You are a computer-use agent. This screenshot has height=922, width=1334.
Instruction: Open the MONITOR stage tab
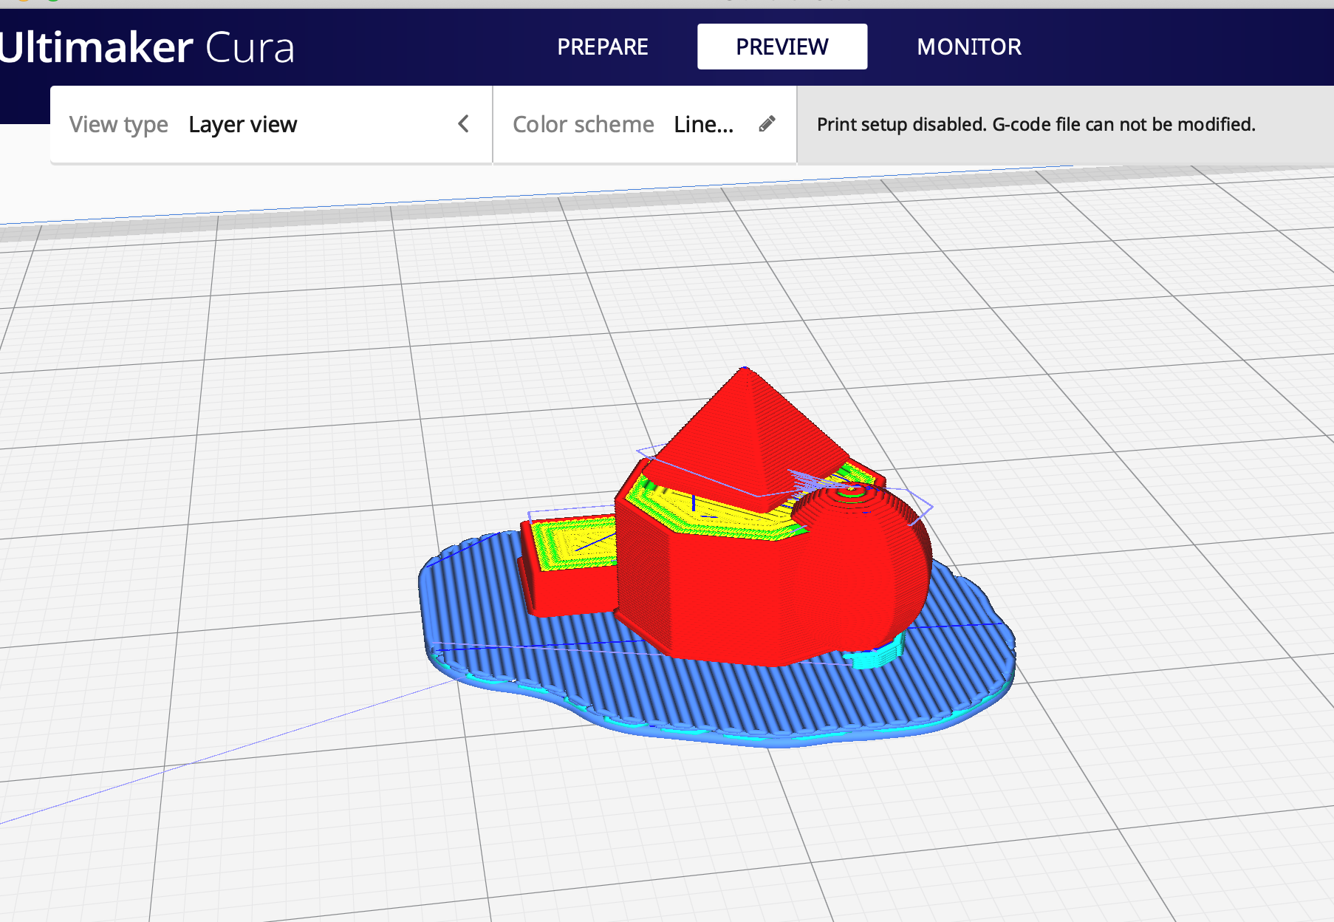click(x=969, y=47)
